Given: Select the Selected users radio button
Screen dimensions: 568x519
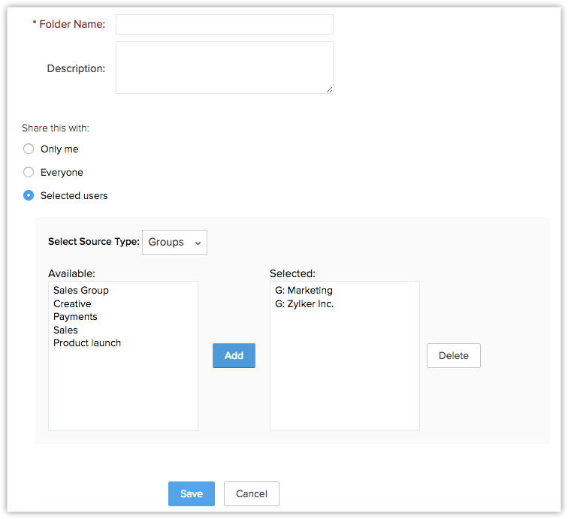Looking at the screenshot, I should point(29,195).
